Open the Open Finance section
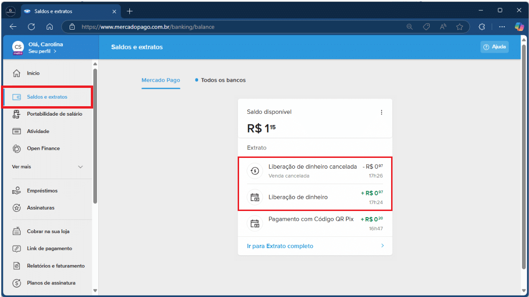 click(x=43, y=148)
